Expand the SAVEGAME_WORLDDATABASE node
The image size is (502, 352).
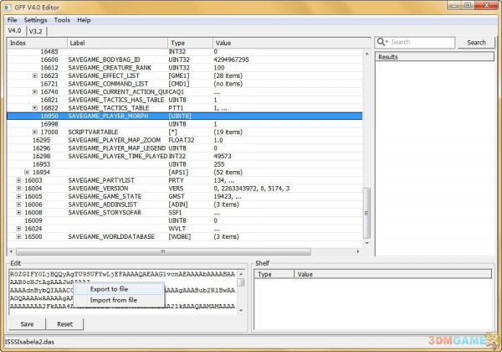click(19, 236)
